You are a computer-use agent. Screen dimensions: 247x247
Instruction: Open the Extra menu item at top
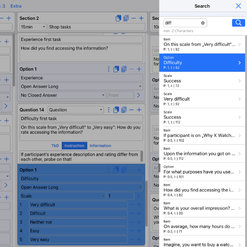click(x=16, y=6)
